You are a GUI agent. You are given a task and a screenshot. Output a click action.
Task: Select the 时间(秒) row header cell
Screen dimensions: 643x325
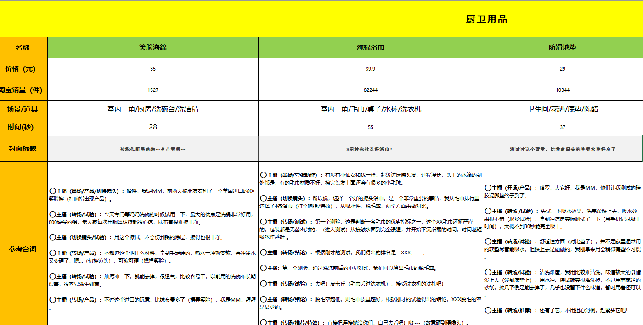[x=23, y=127]
